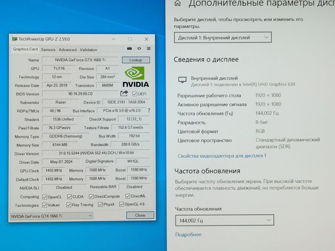Click the BIOS Version field 90.16.29.00.C0
The height and width of the screenshot is (251, 335).
[x=80, y=94]
